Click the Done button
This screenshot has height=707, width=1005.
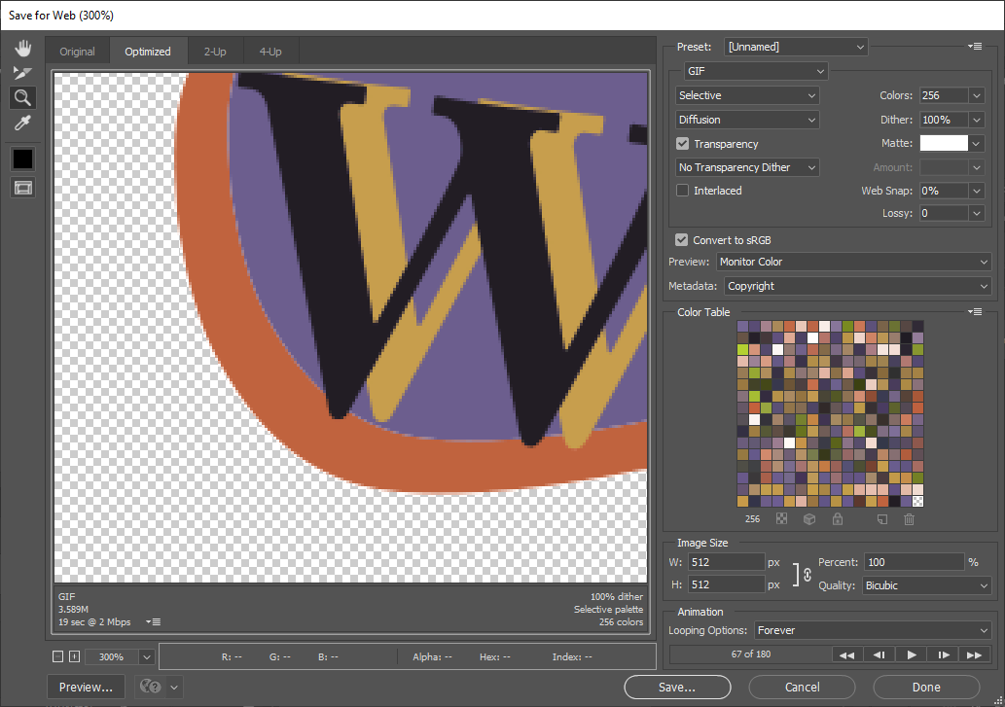point(926,688)
